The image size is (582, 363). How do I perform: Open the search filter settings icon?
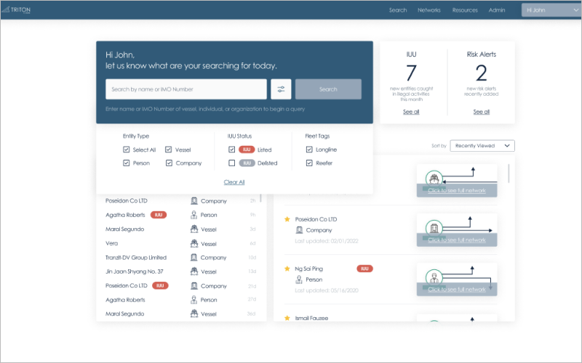[x=281, y=89]
